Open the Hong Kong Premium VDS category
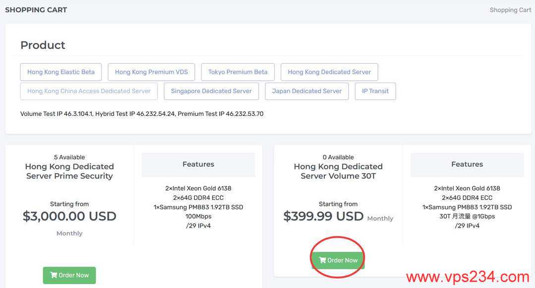 (x=151, y=72)
